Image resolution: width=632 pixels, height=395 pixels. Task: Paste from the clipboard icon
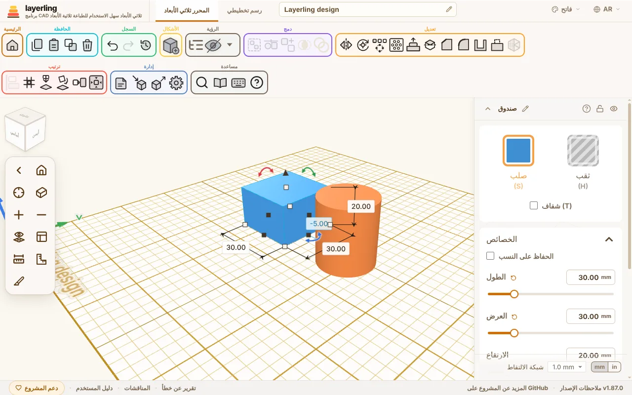[x=54, y=45]
